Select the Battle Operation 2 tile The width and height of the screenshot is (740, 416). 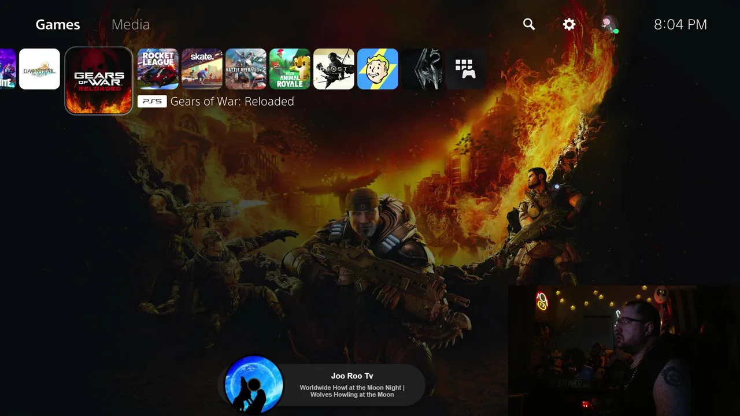pos(246,69)
